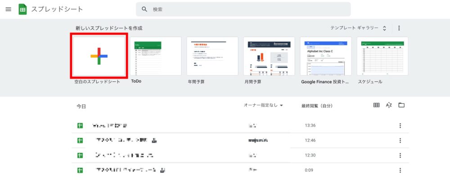Open more options for the 0:09 file
The height and width of the screenshot is (182, 450).
pos(400,170)
